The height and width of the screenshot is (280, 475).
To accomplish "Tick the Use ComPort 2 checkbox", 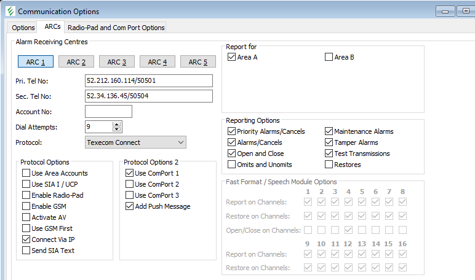I will point(129,184).
